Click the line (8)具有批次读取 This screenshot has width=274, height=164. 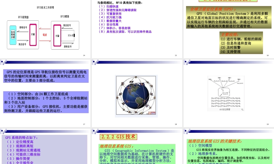pos(125,32)
